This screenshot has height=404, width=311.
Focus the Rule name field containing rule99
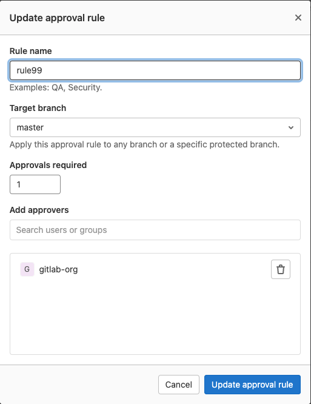tap(155, 70)
